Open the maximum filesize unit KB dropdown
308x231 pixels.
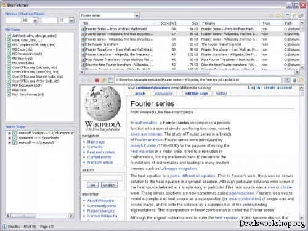click(x=71, y=20)
